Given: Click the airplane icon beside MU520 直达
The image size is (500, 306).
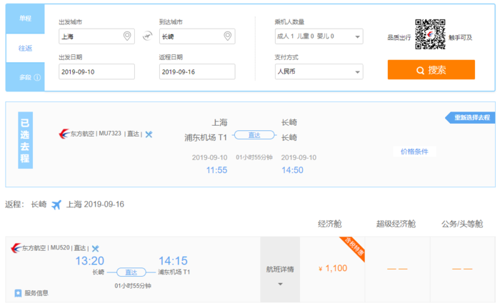Looking at the screenshot, I should (95, 248).
